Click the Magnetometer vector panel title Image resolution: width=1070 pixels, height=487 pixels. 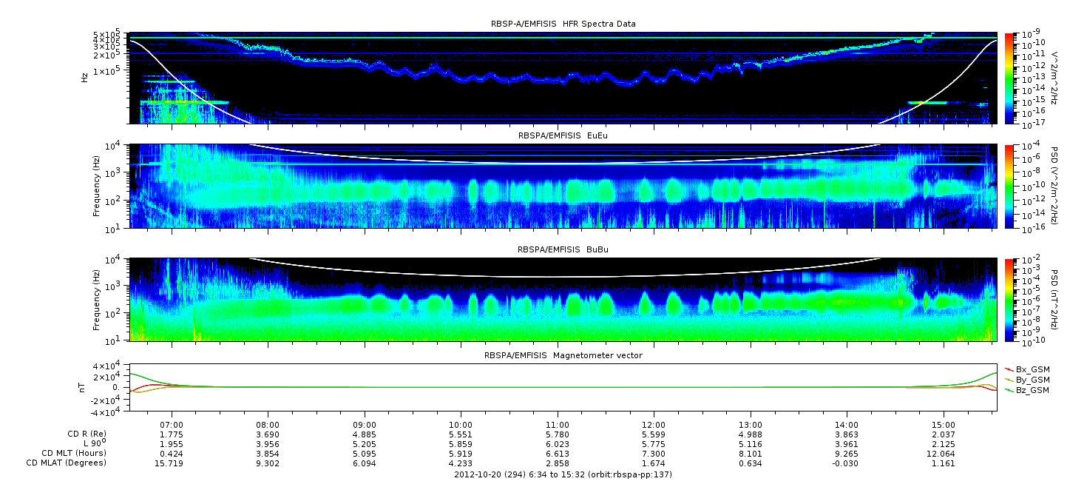563,355
